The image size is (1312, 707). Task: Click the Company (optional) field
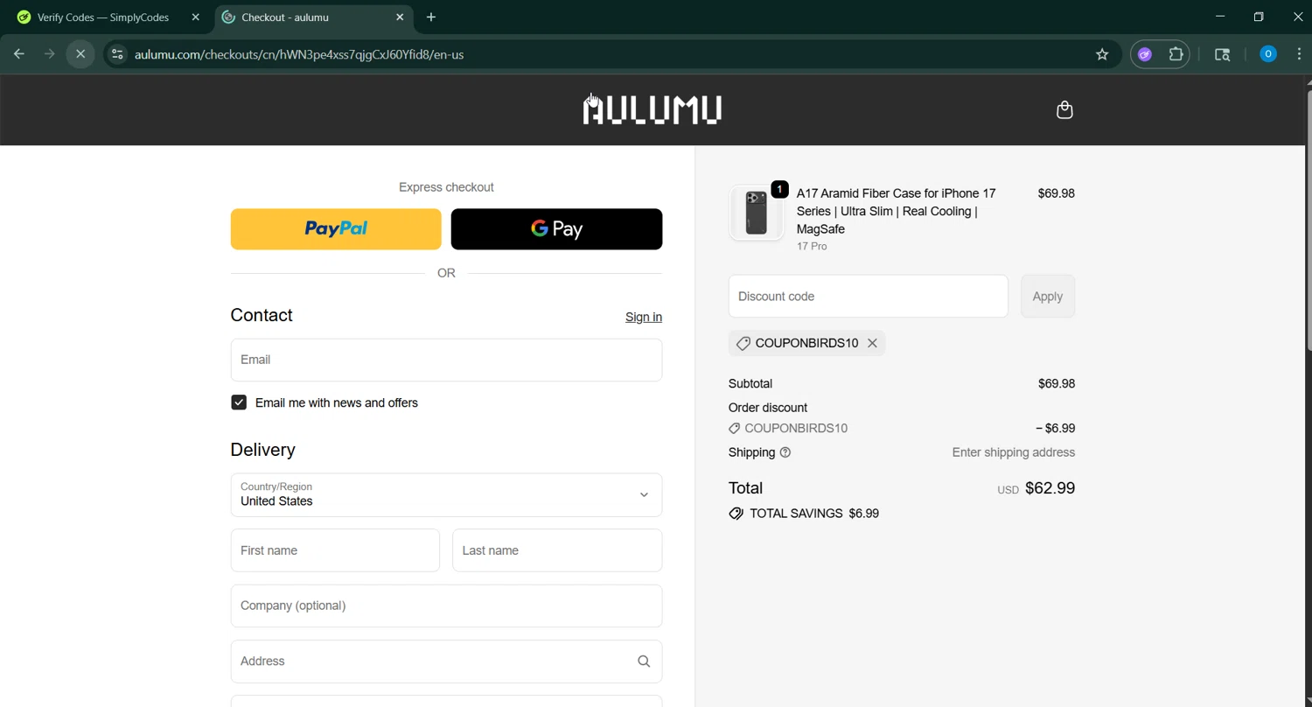coord(446,605)
